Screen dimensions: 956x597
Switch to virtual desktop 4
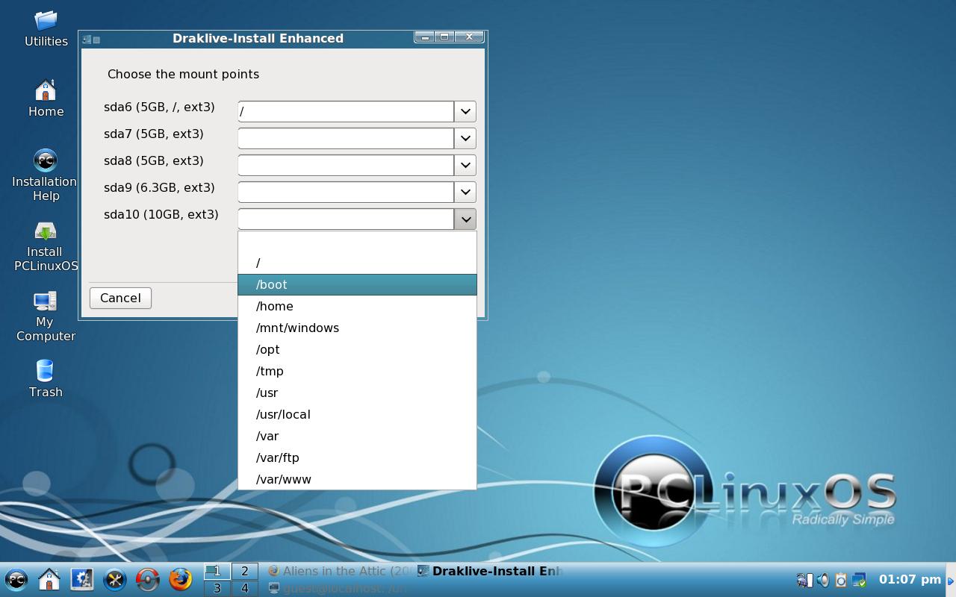[244, 588]
